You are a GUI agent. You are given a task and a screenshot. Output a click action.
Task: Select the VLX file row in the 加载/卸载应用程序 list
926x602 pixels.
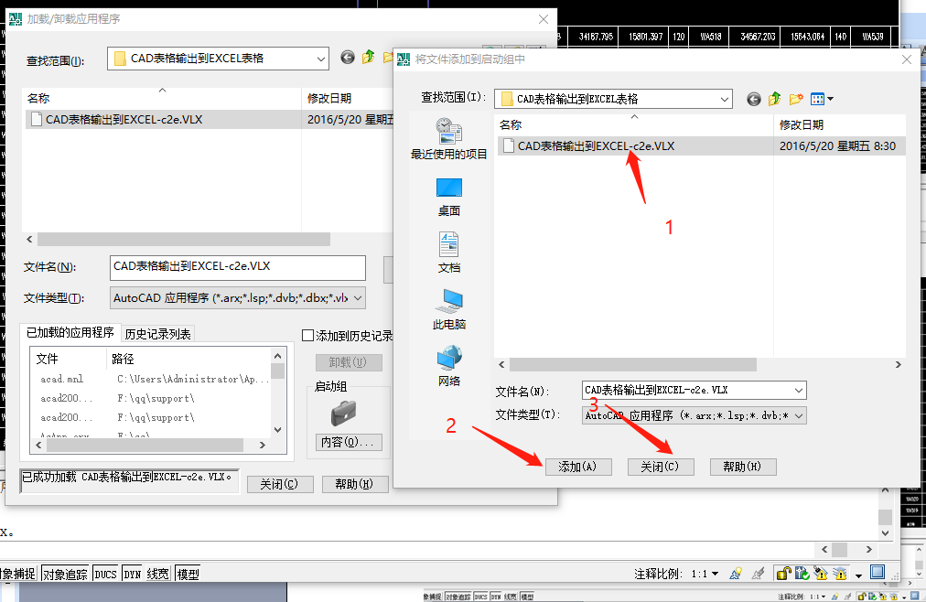(209, 119)
